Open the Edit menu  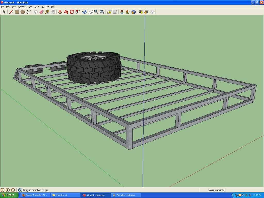pos(8,7)
